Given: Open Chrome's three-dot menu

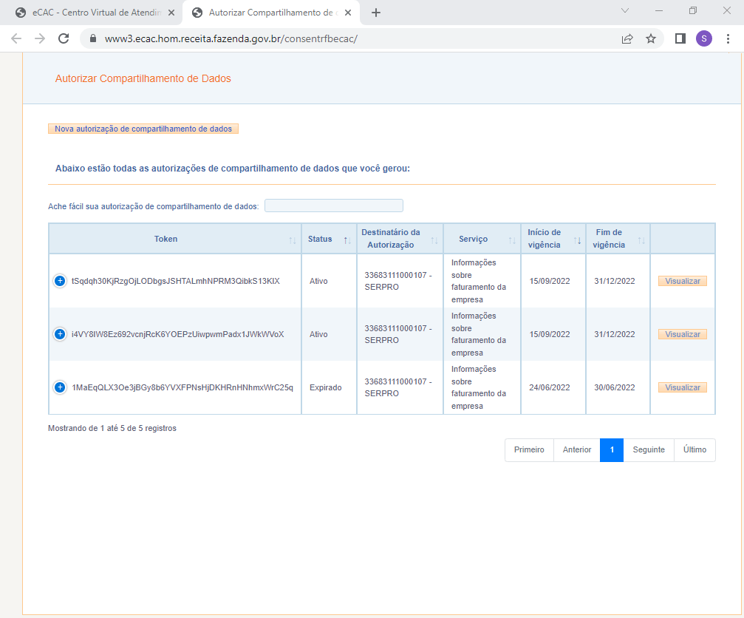Looking at the screenshot, I should point(728,38).
